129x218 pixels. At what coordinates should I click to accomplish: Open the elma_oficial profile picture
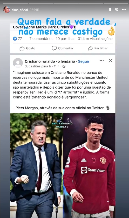(x=7, y=10)
